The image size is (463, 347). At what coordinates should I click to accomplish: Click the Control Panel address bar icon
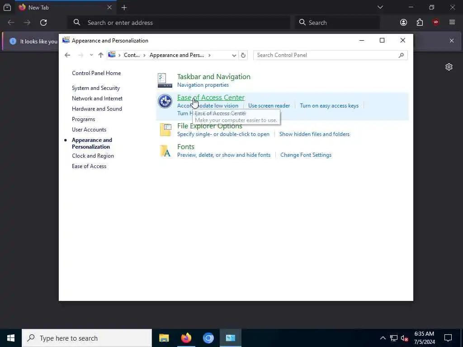coord(112,55)
